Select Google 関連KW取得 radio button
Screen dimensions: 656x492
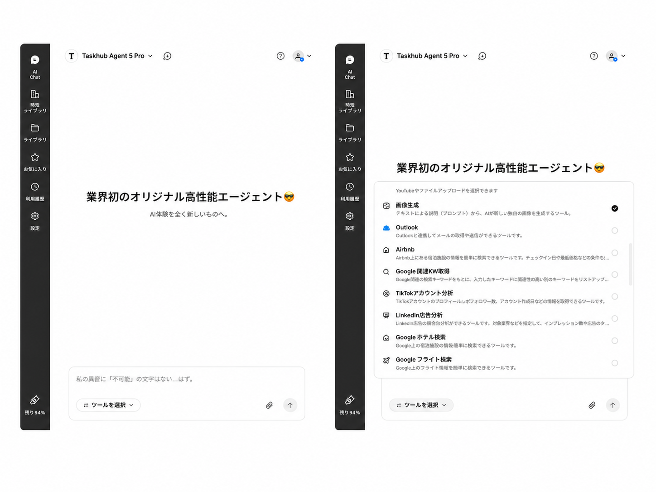[x=615, y=275]
